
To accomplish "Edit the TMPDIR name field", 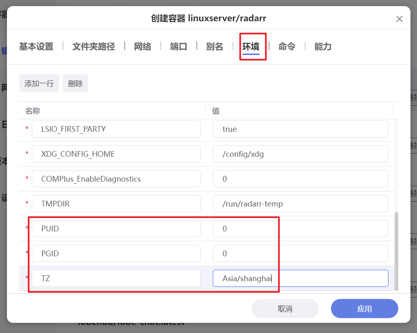I will [x=116, y=204].
